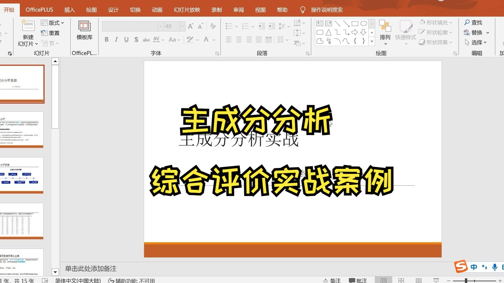Image resolution: width=504 pixels, height=283 pixels.
Task: Click the text highlight color pen
Action: tap(190, 39)
